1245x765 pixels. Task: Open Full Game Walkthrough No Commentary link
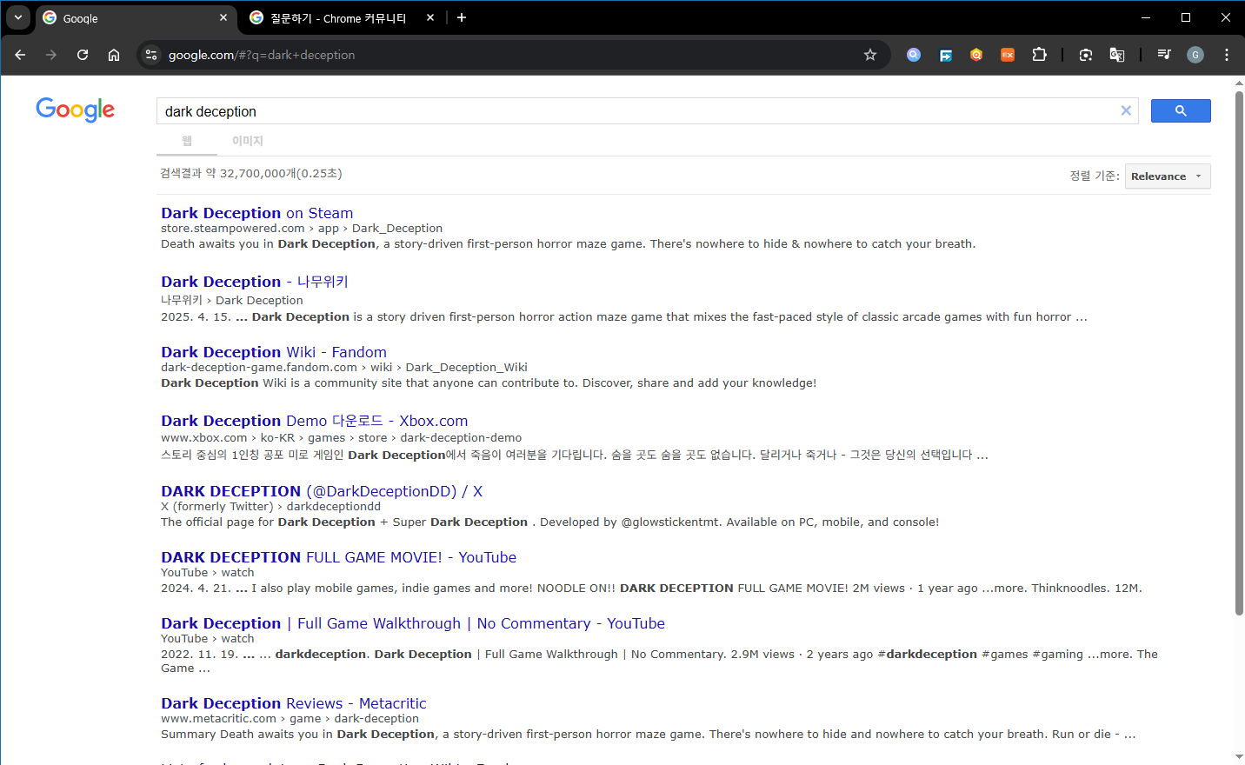click(413, 623)
